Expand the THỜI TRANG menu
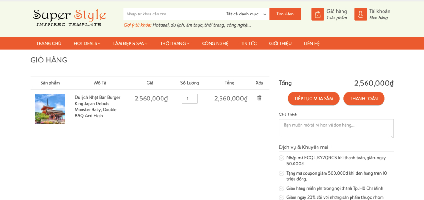 pos(175,43)
